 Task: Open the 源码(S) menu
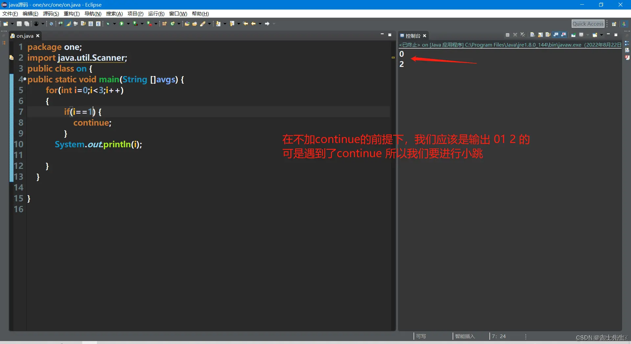(51, 13)
